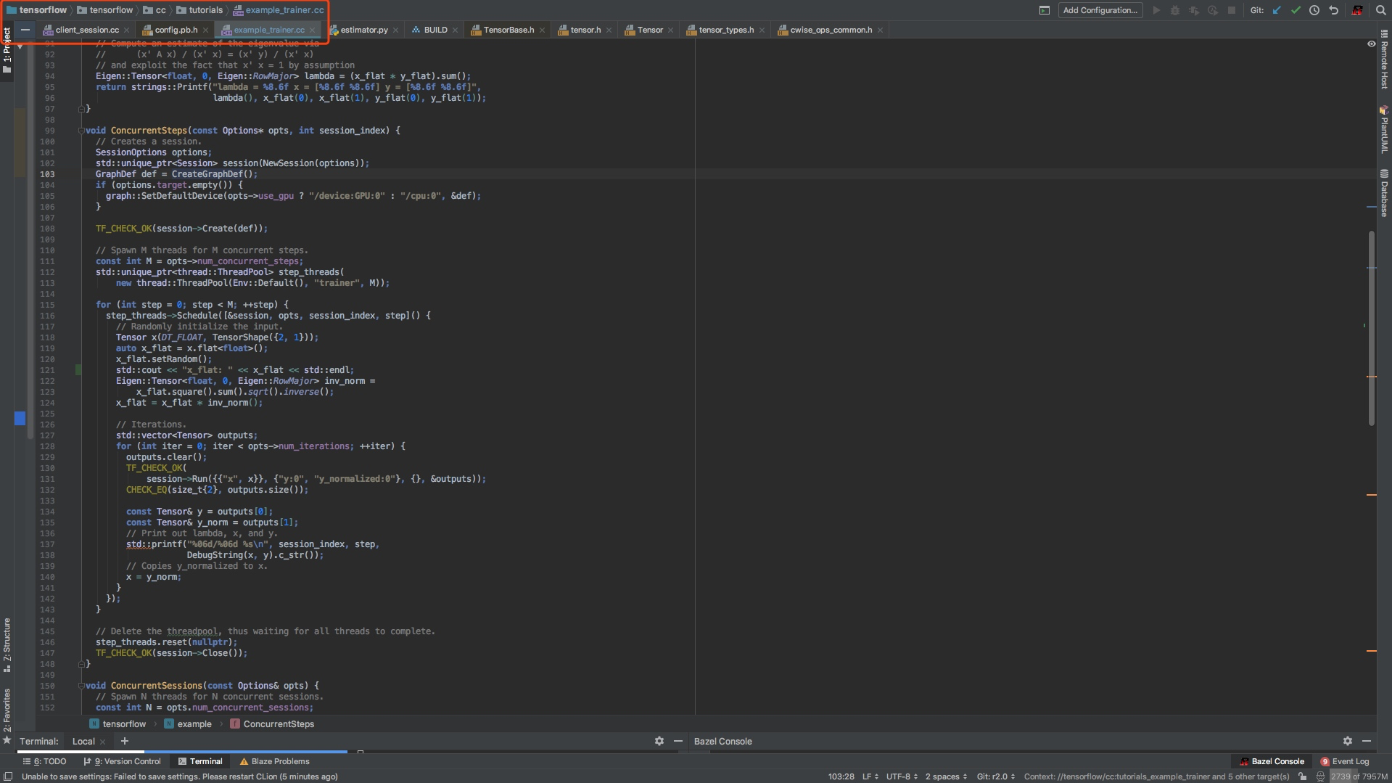Click the Debug bug icon

tap(1175, 10)
